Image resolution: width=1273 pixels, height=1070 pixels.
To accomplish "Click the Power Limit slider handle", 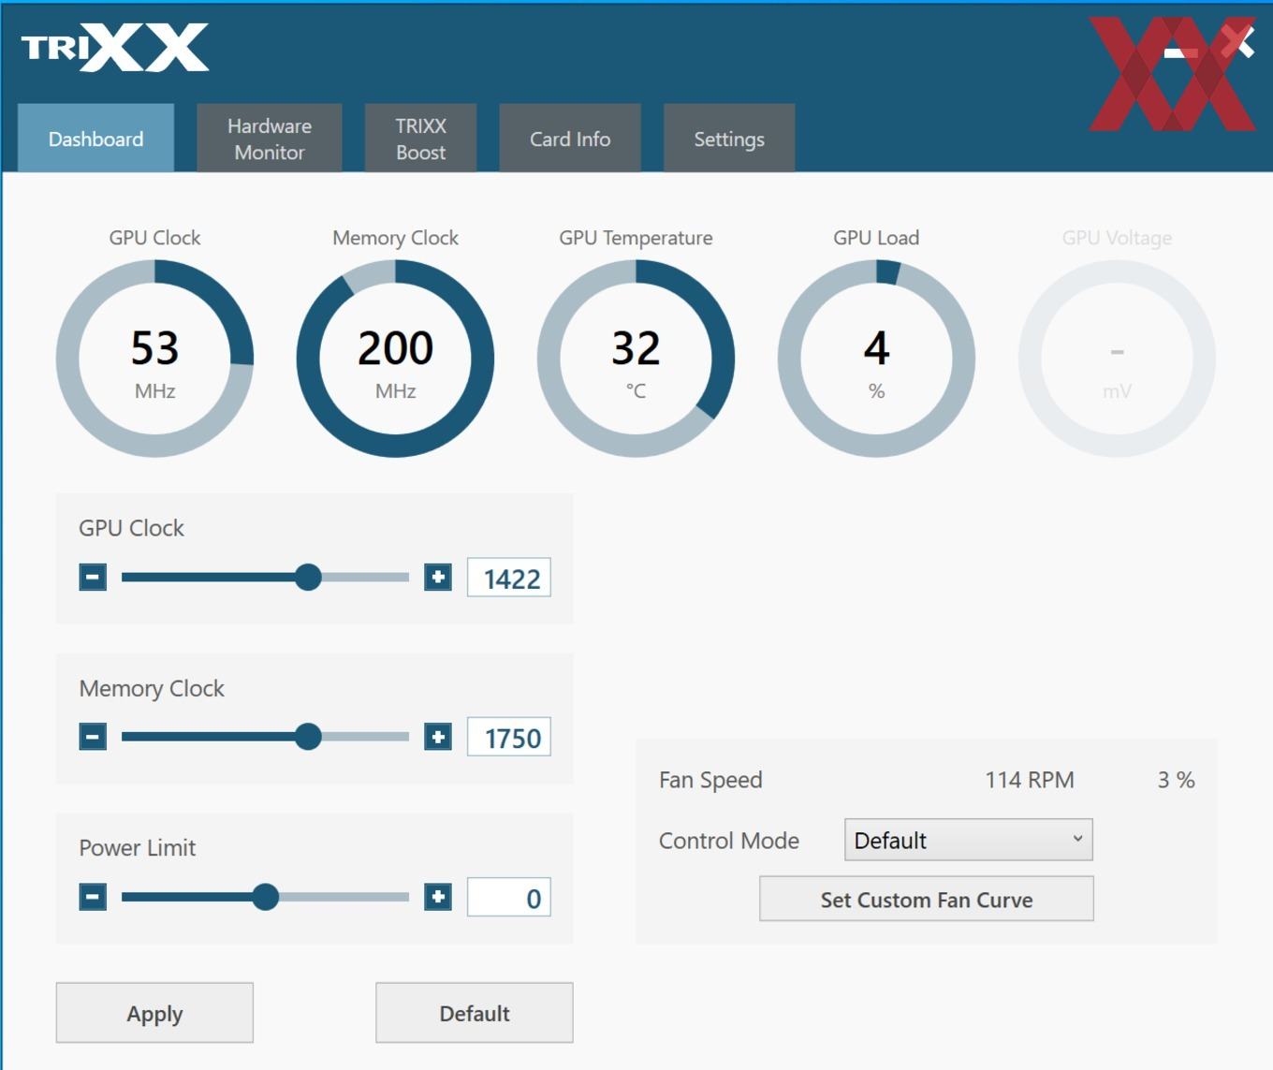I will tap(266, 897).
